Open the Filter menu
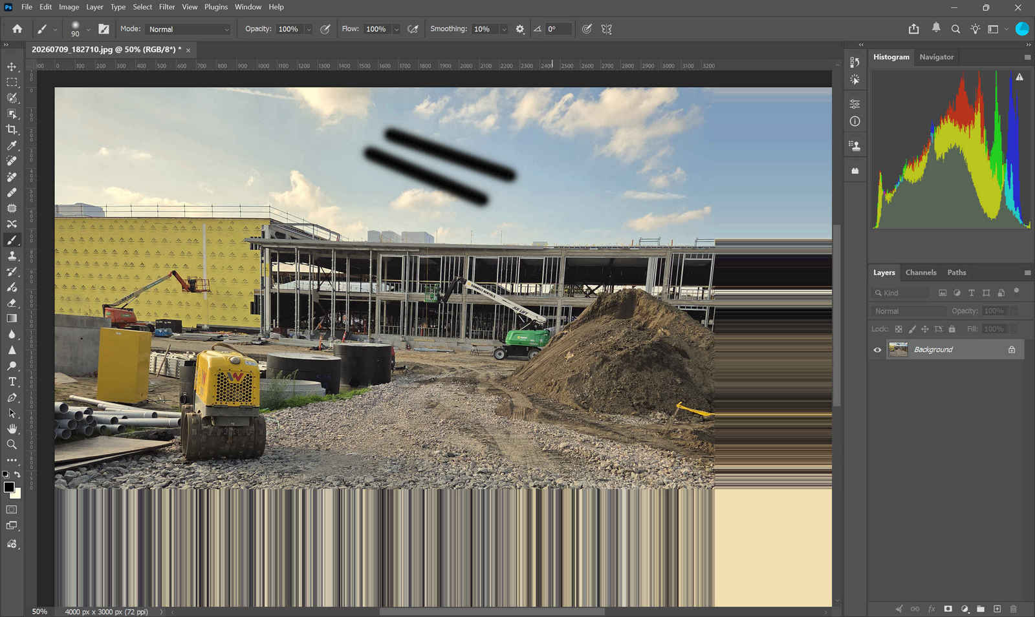Viewport: 1035px width, 617px height. pos(167,7)
